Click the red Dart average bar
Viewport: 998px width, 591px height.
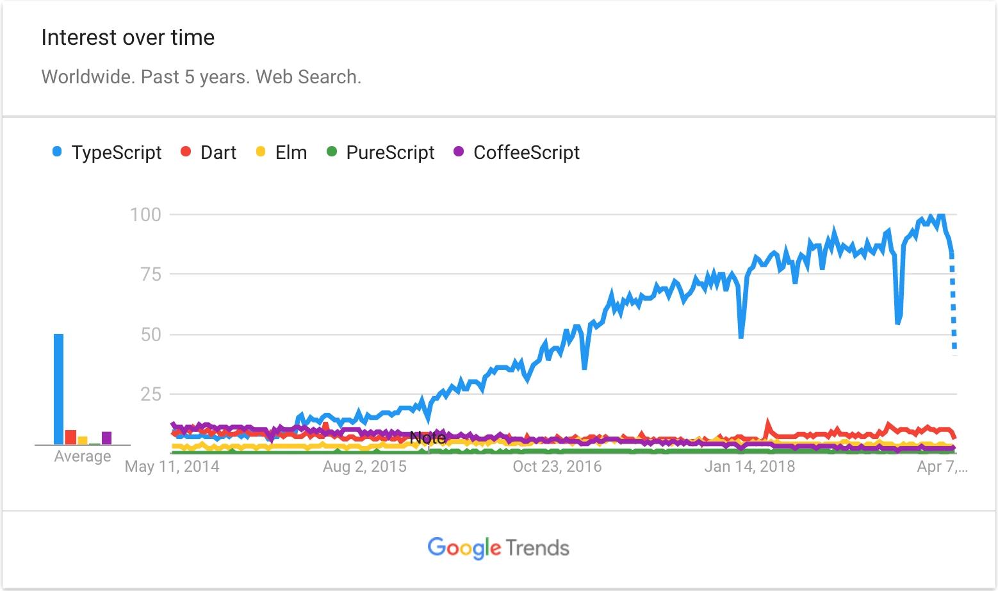tap(70, 437)
